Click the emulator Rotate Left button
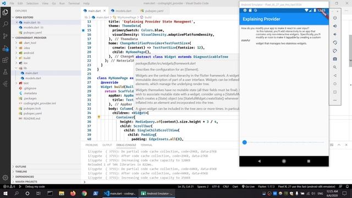 click(335, 42)
